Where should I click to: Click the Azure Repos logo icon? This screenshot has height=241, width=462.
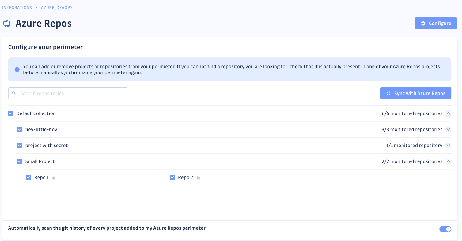point(7,24)
